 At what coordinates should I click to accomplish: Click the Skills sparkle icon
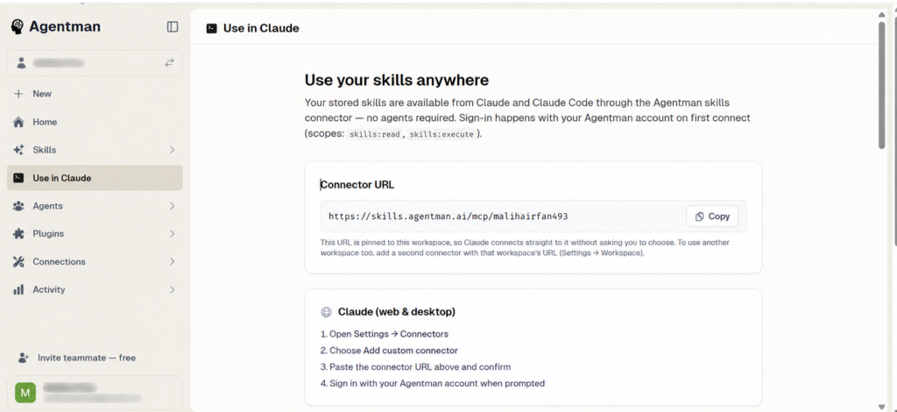(x=18, y=150)
